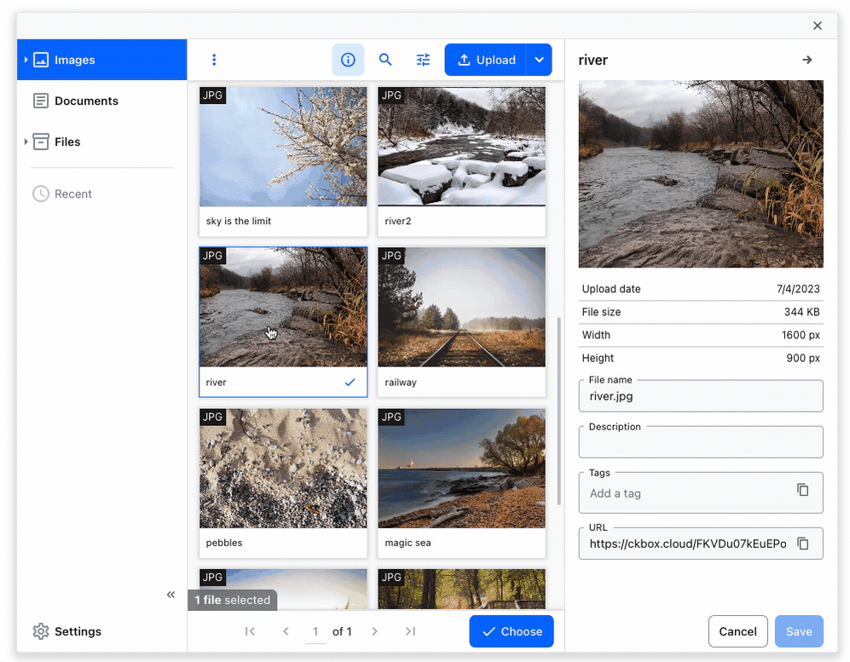Image resolution: width=850 pixels, height=662 pixels.
Task: Go to the next page arrow
Action: 374,631
